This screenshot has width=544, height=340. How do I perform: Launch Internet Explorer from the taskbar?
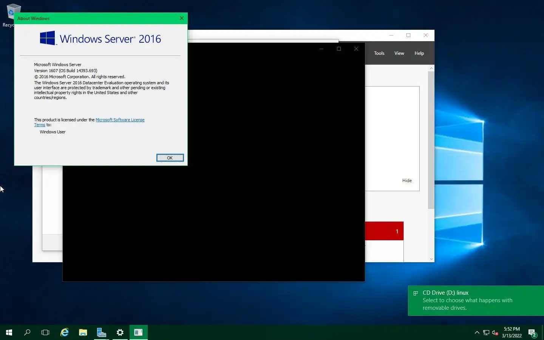(65, 332)
